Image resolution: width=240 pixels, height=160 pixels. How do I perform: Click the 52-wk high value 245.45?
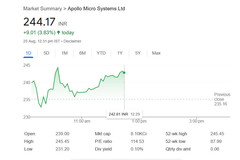[x=217, y=134]
